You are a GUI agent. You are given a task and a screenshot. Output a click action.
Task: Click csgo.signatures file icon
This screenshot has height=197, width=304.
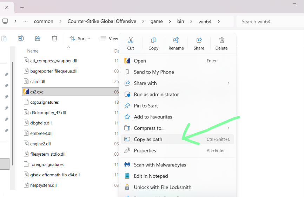26,102
